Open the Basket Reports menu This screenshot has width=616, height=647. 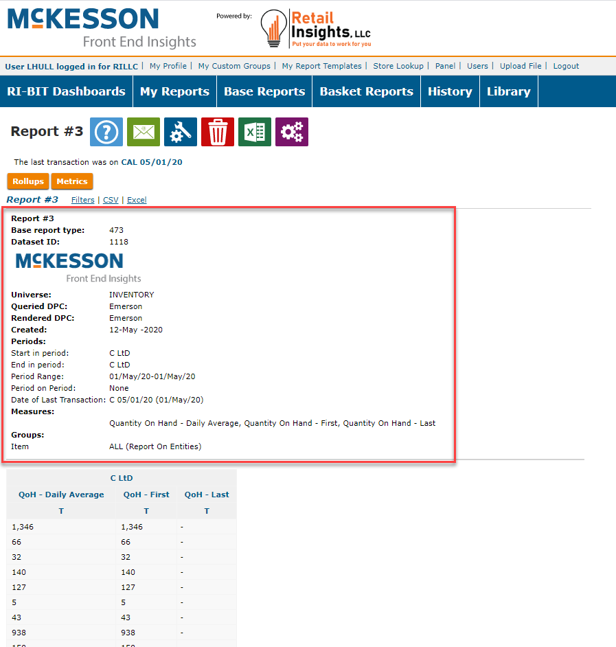[367, 91]
